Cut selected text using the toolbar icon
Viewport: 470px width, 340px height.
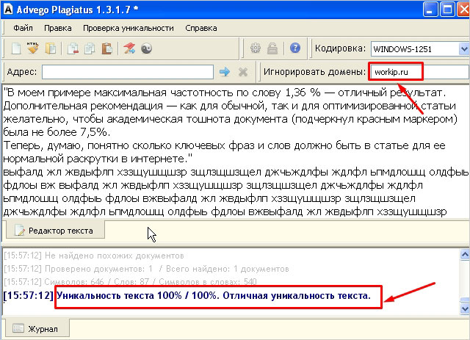(73, 48)
